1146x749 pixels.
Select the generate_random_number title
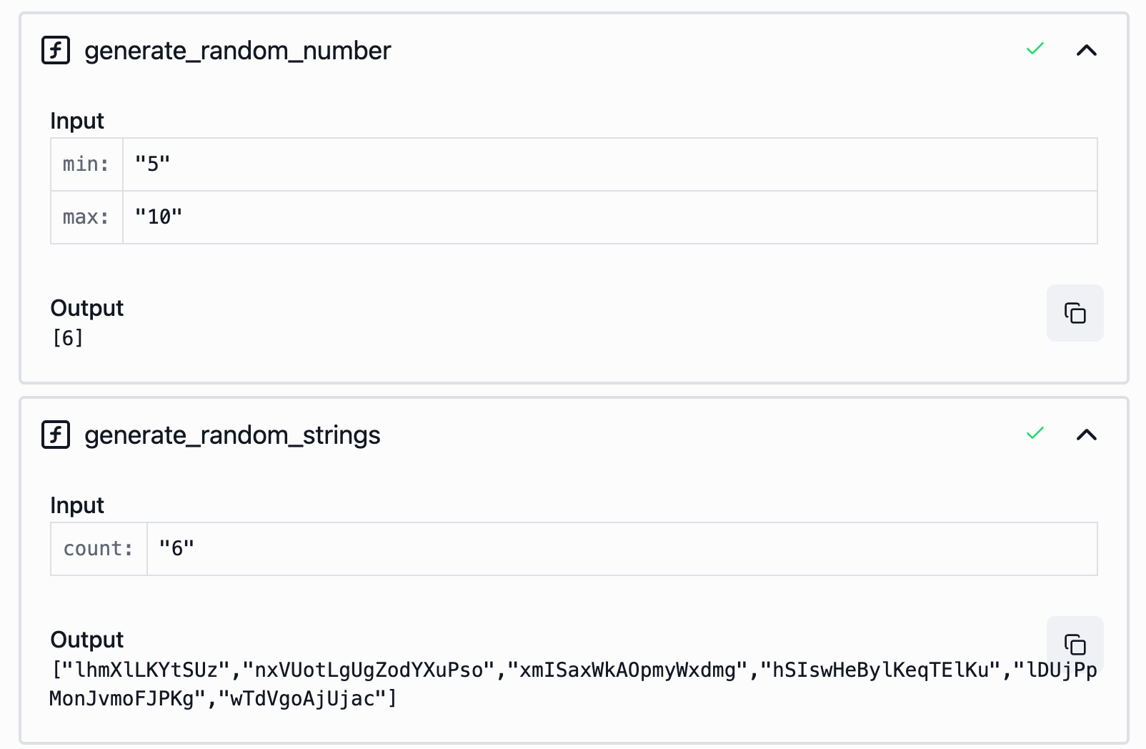(237, 50)
